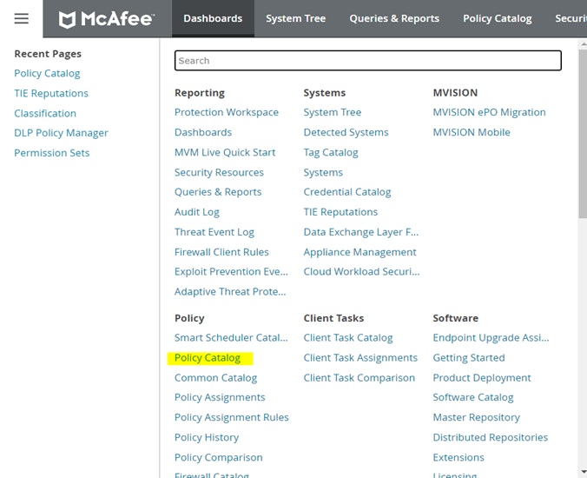Switch to System Tree tab
Screen dimensions: 587x478
(295, 18)
